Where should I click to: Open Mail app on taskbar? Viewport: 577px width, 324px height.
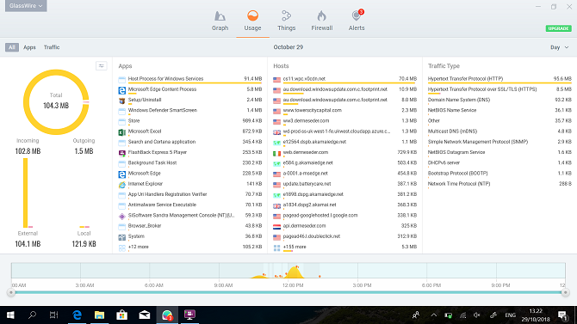(x=145, y=315)
